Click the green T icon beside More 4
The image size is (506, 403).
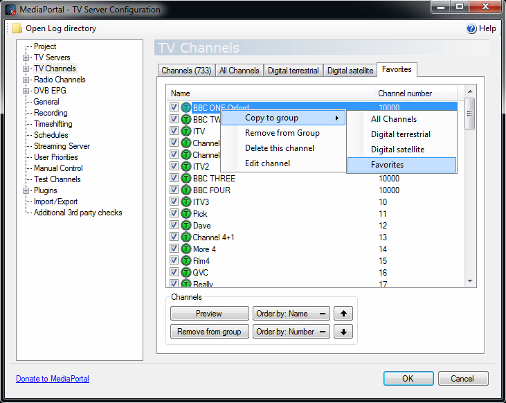click(186, 249)
